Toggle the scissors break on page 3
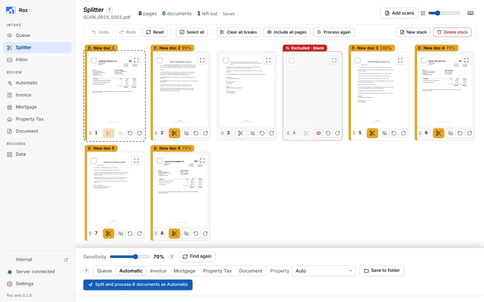Viewport: 484px width, 302px height. 240,133
